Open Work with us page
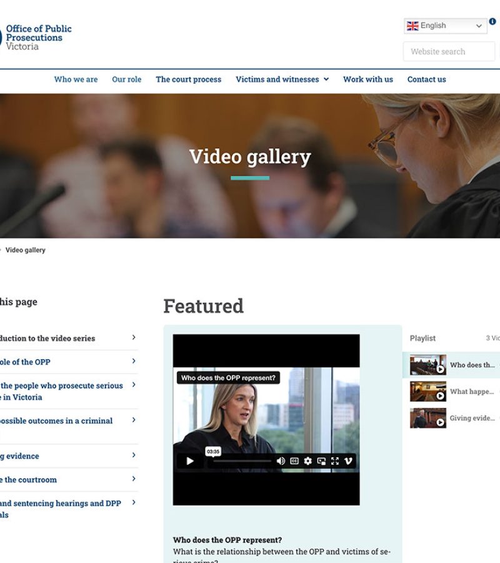 click(368, 79)
